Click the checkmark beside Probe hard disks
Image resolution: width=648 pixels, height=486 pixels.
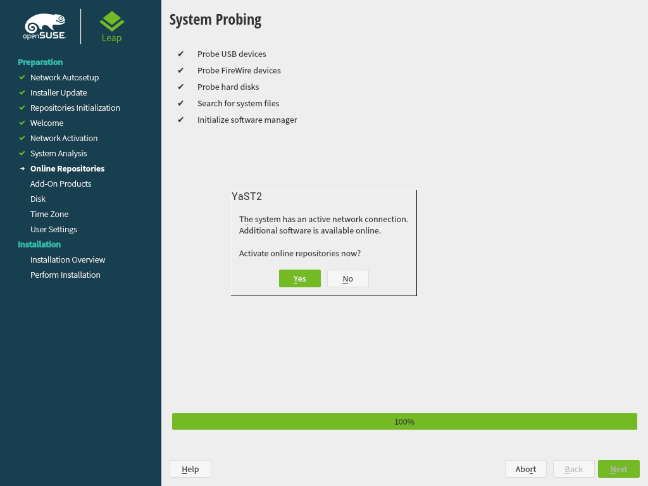click(181, 87)
